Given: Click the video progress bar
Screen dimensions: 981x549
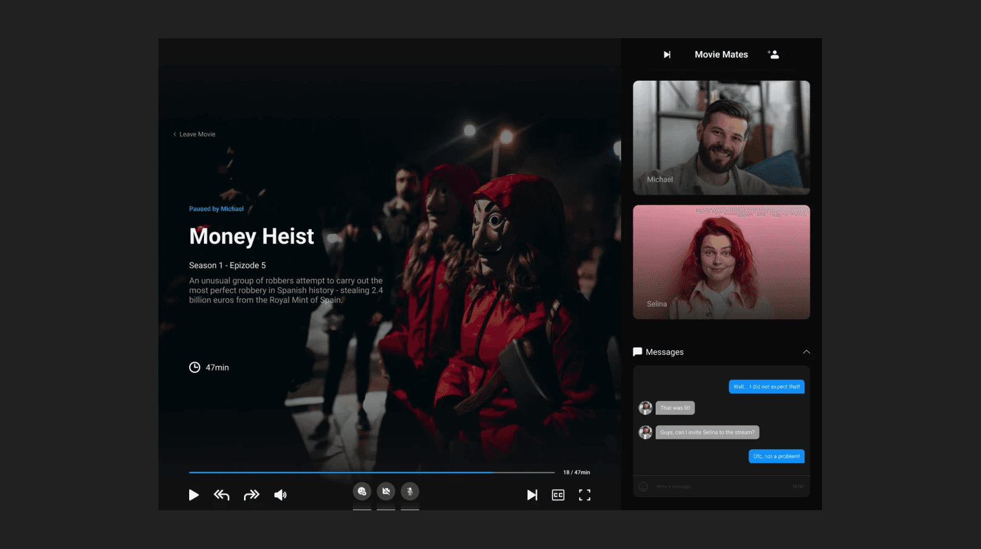Looking at the screenshot, I should point(372,473).
